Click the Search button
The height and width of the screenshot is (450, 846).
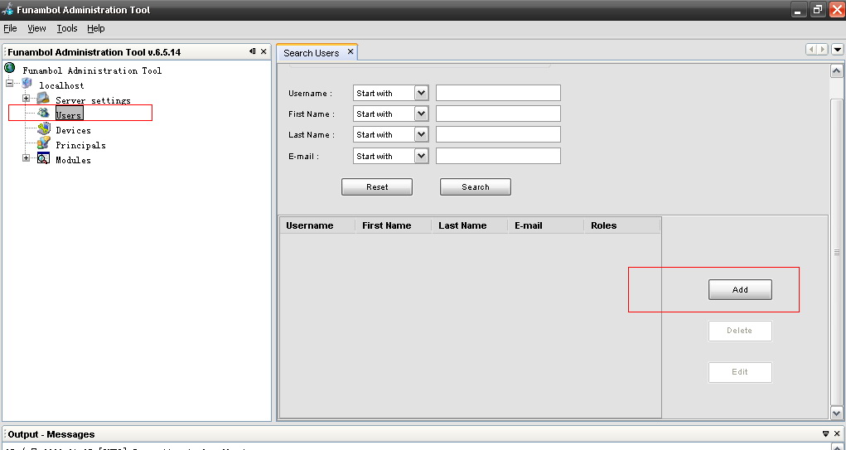[x=476, y=186]
